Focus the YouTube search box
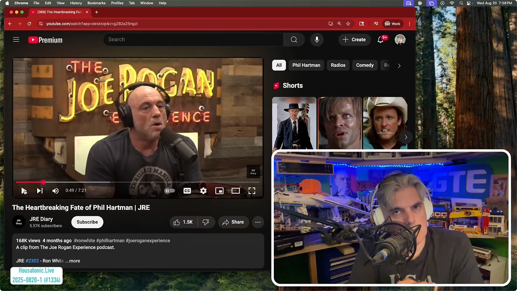Screen dimensions: 517x291 tap(193, 40)
